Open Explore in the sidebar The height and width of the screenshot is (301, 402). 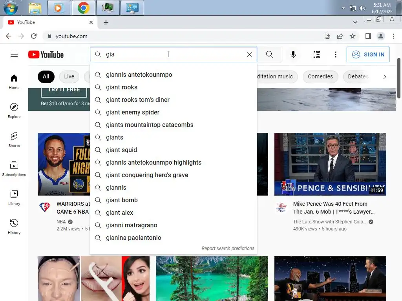14,111
